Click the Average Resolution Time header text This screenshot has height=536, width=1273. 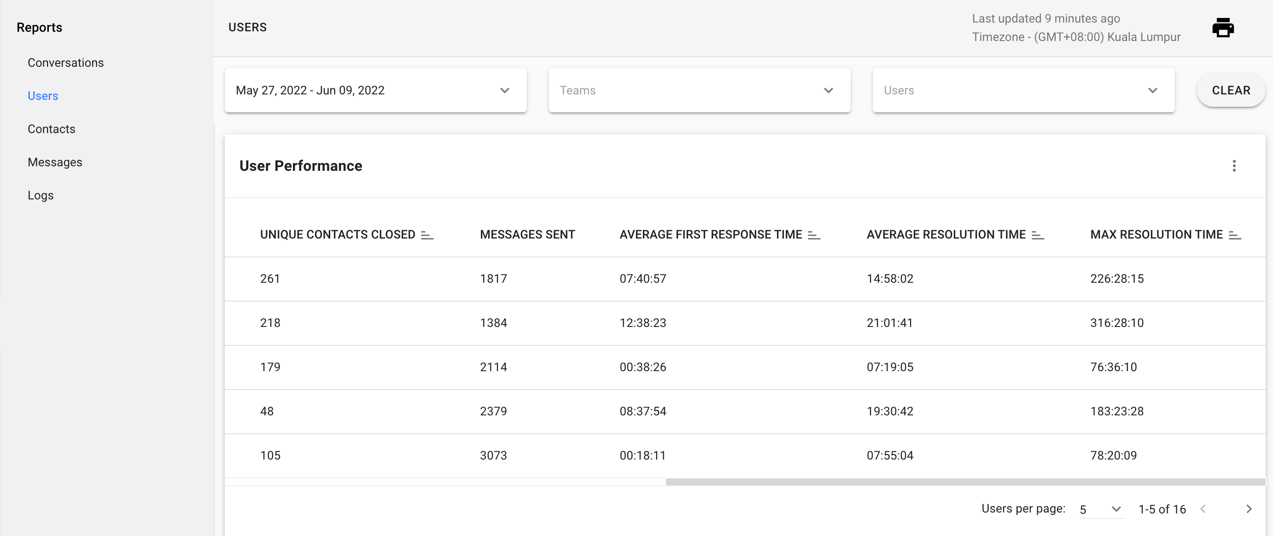pos(946,235)
